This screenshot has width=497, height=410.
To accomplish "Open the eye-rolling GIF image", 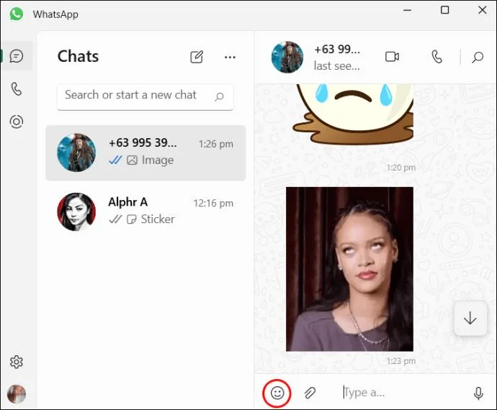I will [x=349, y=269].
